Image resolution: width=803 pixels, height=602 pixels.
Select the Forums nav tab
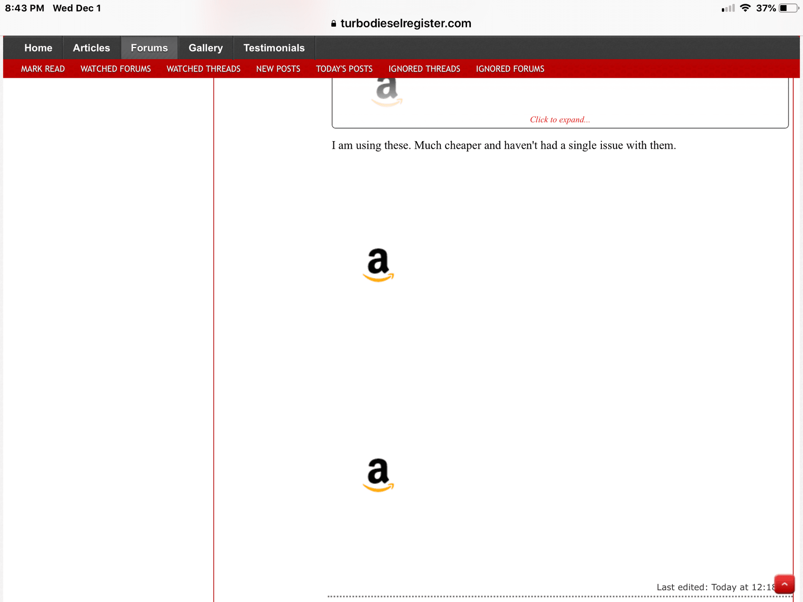coord(149,48)
